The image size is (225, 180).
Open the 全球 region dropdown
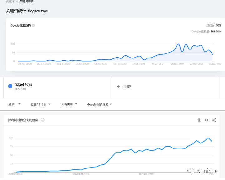click(x=14, y=104)
